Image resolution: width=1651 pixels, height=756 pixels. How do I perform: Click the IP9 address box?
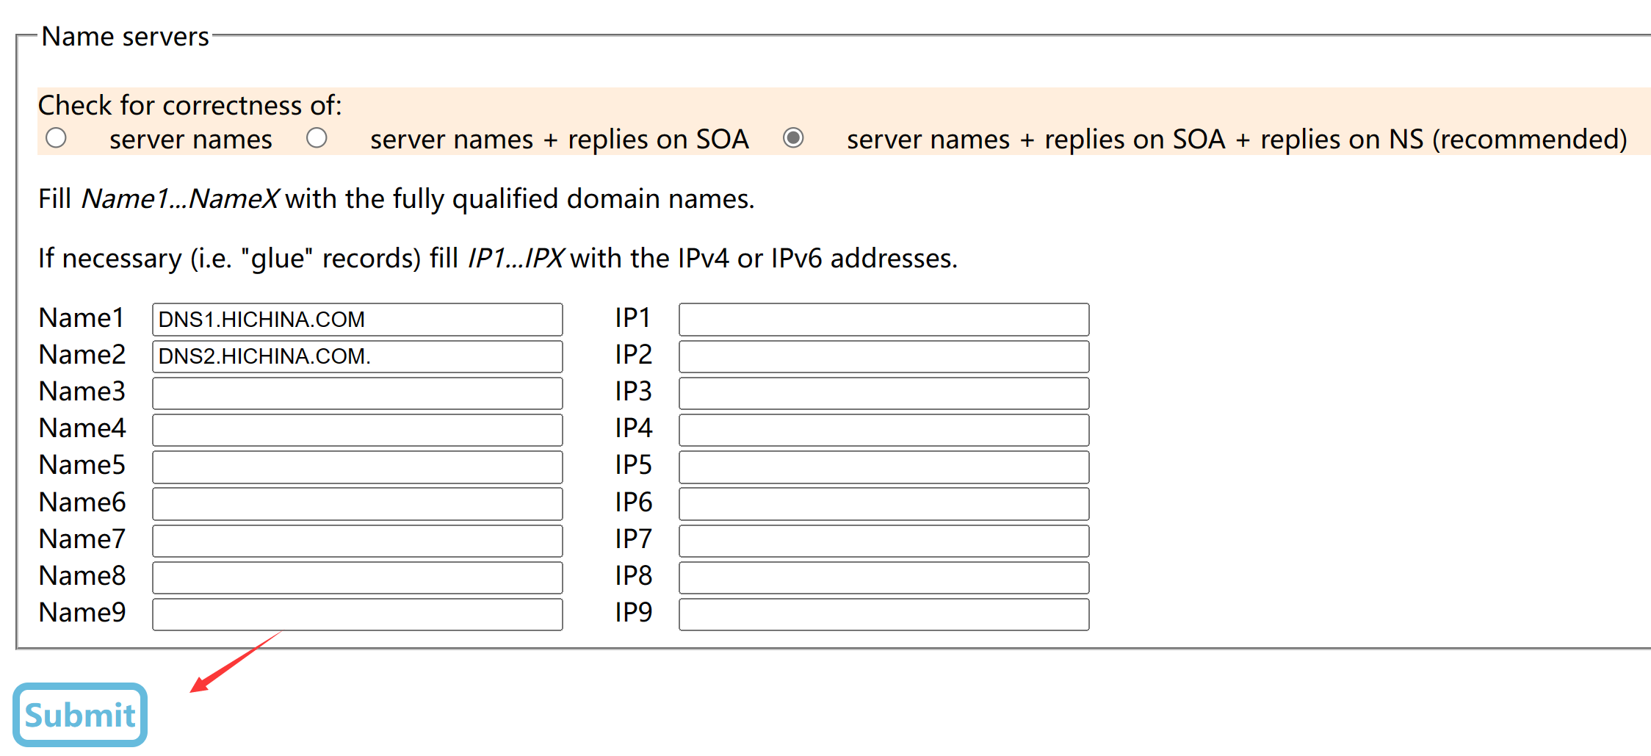tap(884, 614)
